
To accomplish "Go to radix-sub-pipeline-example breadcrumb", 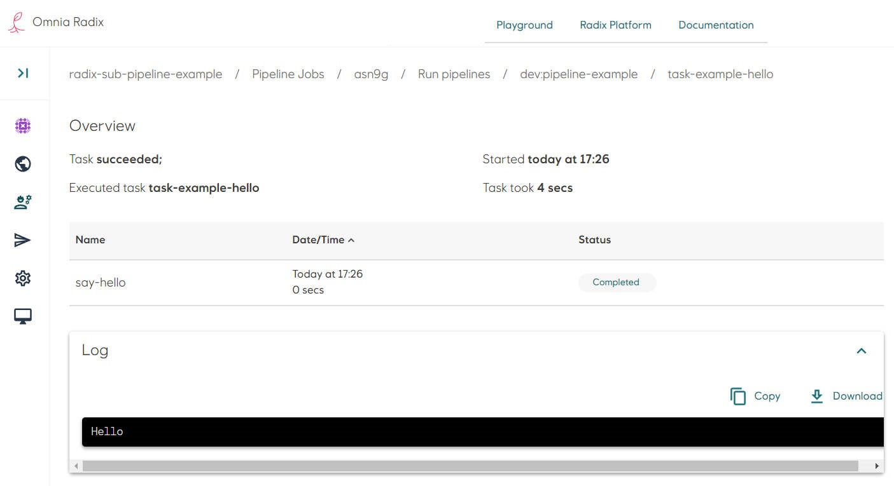I will [x=146, y=74].
